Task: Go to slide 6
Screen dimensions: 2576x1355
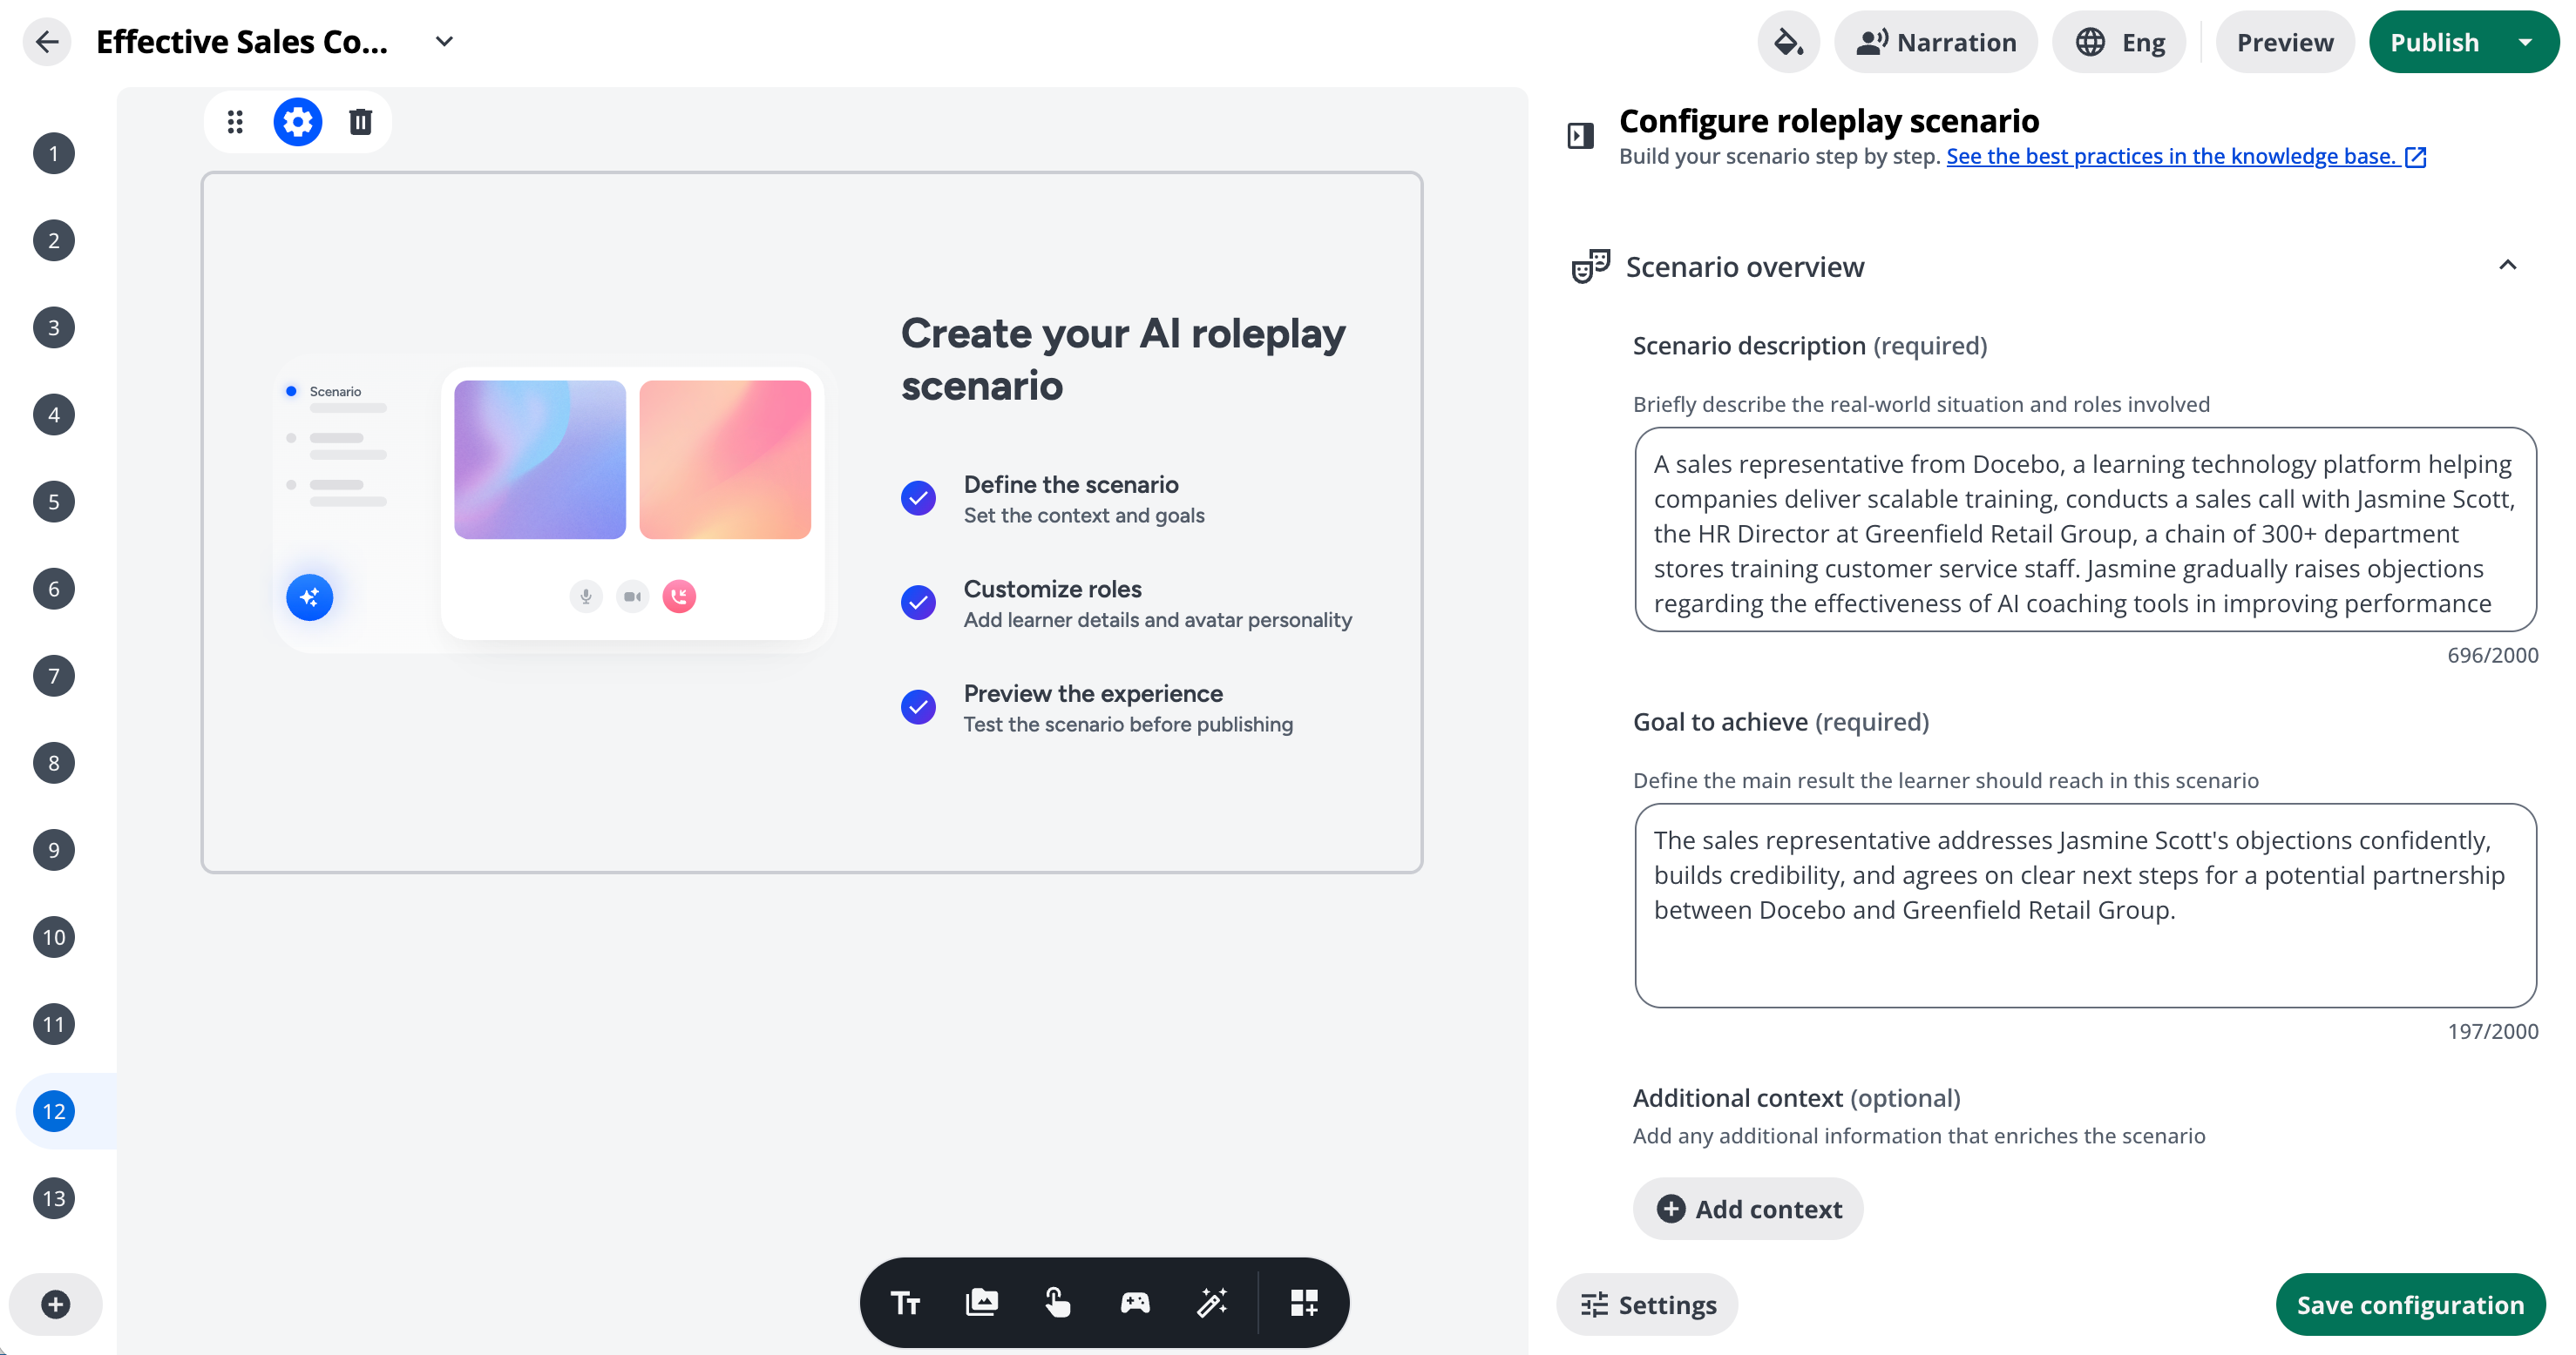Action: coord(54,589)
